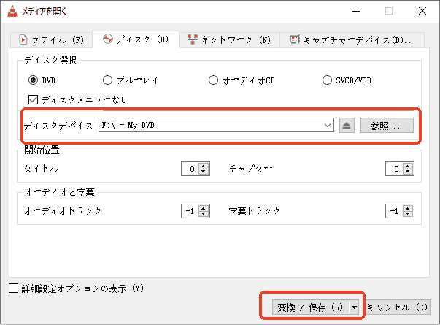Decrease the タイトル value with down arrow
The width and height of the screenshot is (440, 325).
204,172
